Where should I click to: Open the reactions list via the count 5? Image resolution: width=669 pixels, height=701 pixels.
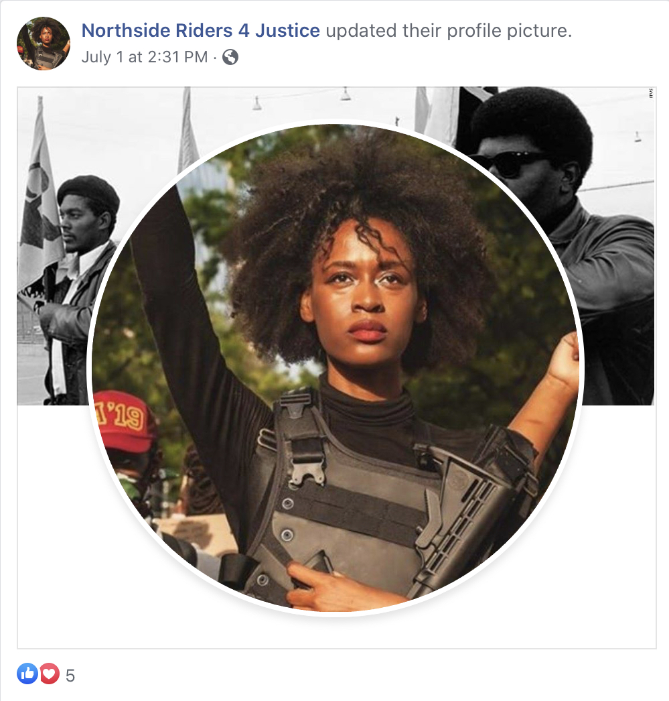pyautogui.click(x=70, y=675)
